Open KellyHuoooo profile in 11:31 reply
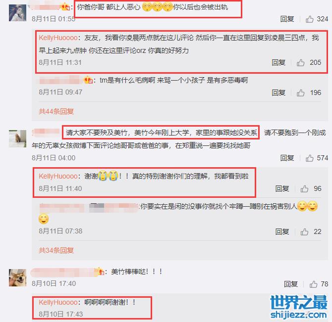332x322 pixels. 58,38
